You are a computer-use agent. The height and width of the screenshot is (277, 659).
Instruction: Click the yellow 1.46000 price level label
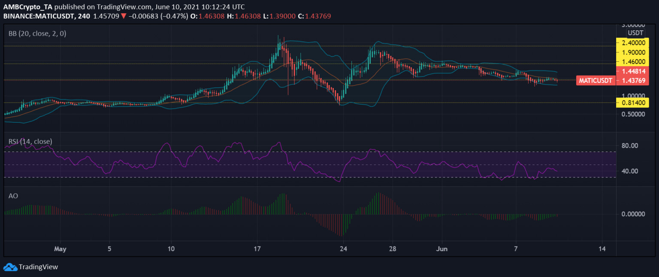point(632,61)
